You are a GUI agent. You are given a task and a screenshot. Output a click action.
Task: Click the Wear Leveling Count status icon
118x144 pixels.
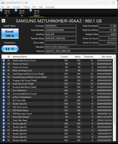click(x=4, y=70)
